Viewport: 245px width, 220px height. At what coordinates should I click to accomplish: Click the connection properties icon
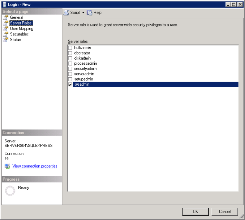click(7, 166)
